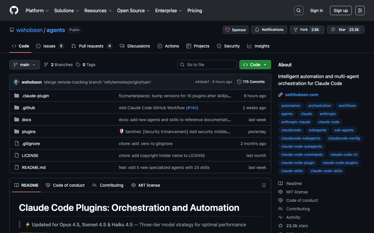Image resolution: width=374 pixels, height=233 pixels.
Task: Click the Sign up button
Action: (x=340, y=10)
